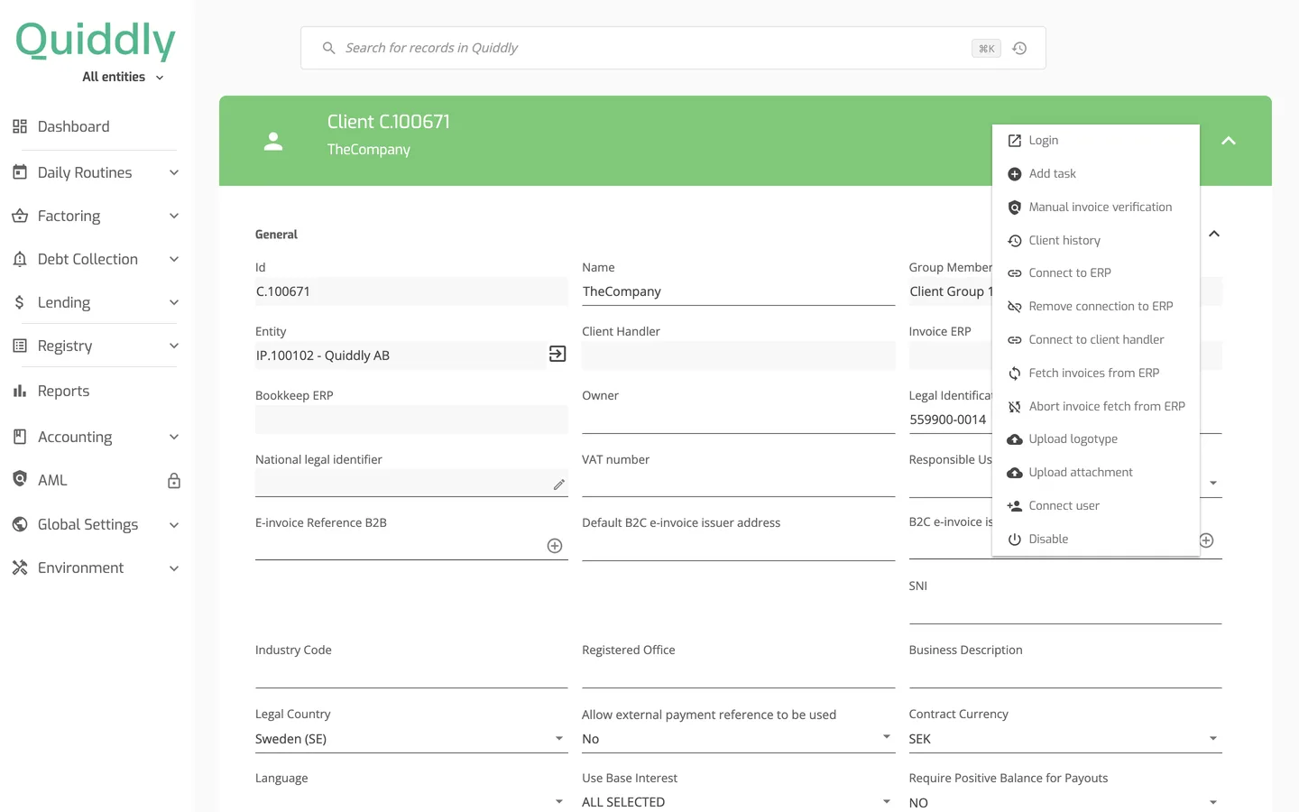Click the VAT number field

click(738, 484)
